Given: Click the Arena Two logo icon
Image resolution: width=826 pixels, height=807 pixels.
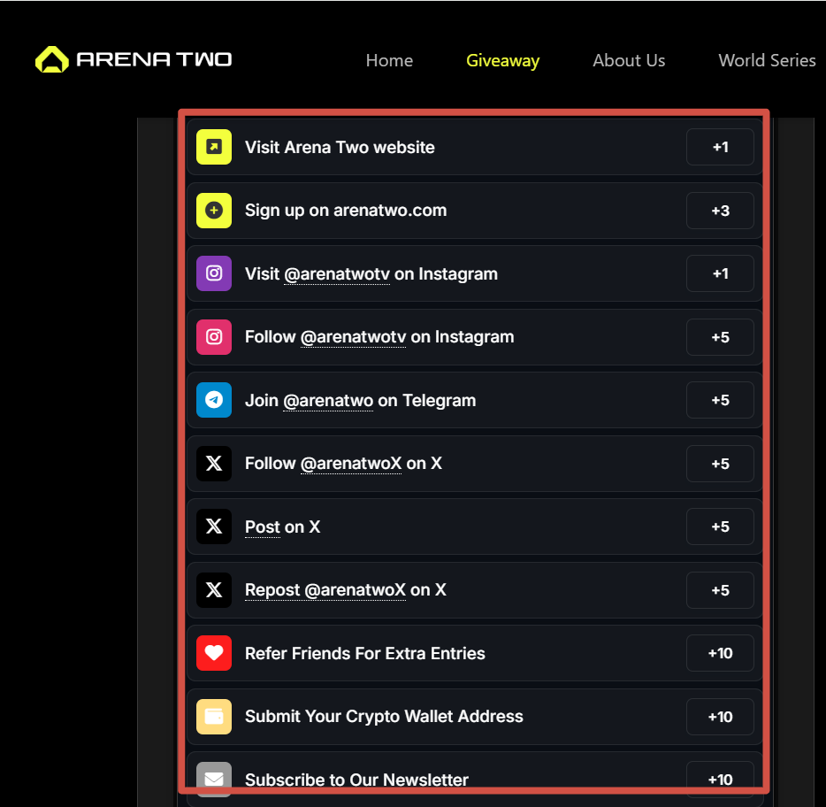Looking at the screenshot, I should pyautogui.click(x=51, y=60).
